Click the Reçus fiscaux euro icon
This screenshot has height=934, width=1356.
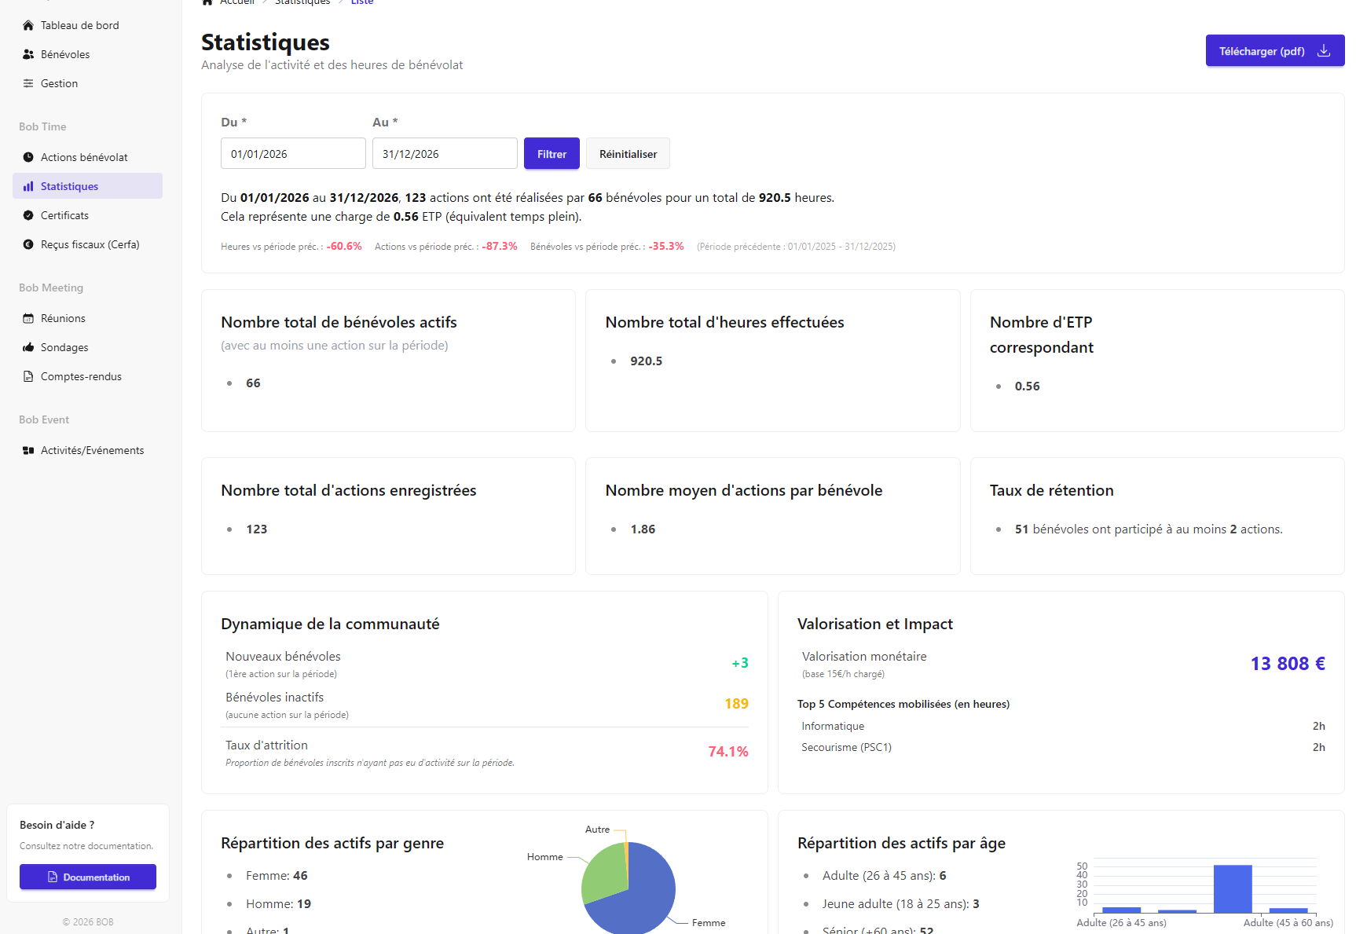click(x=28, y=244)
